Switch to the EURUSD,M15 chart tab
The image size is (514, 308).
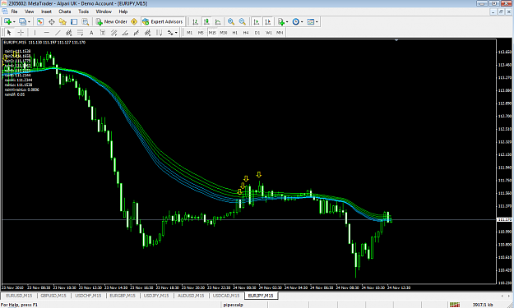coord(19,296)
